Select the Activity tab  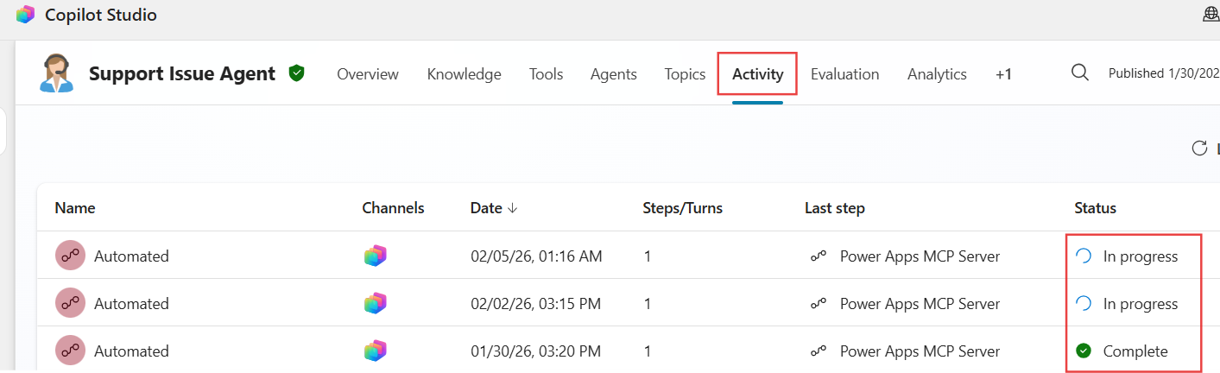click(x=757, y=74)
